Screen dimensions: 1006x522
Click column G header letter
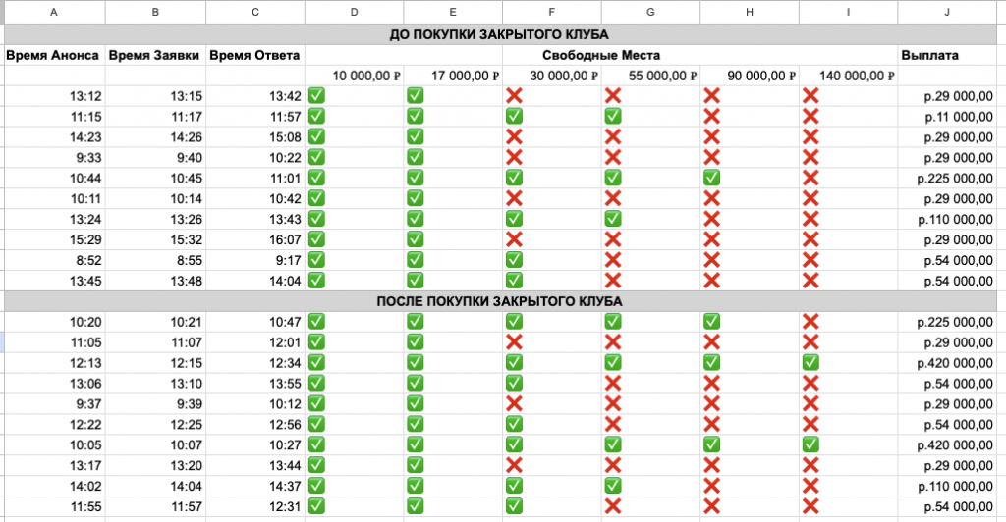click(x=650, y=12)
